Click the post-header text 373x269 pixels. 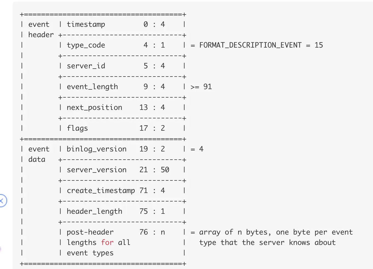[x=90, y=232]
